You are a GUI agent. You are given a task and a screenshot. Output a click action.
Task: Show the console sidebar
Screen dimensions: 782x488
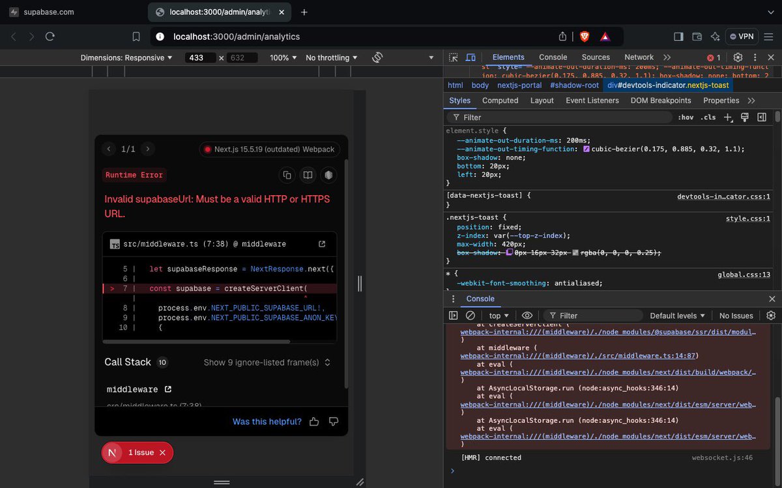tap(454, 316)
